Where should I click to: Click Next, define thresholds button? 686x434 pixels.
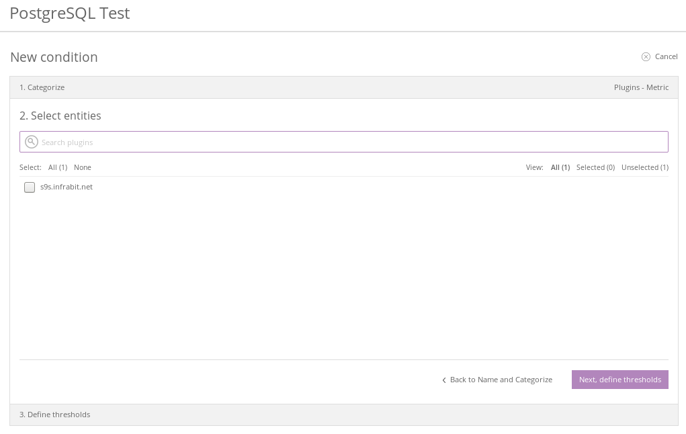coord(620,380)
